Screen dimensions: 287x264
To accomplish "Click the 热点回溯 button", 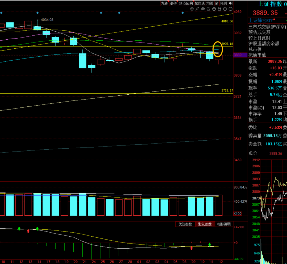I will 186,3.
